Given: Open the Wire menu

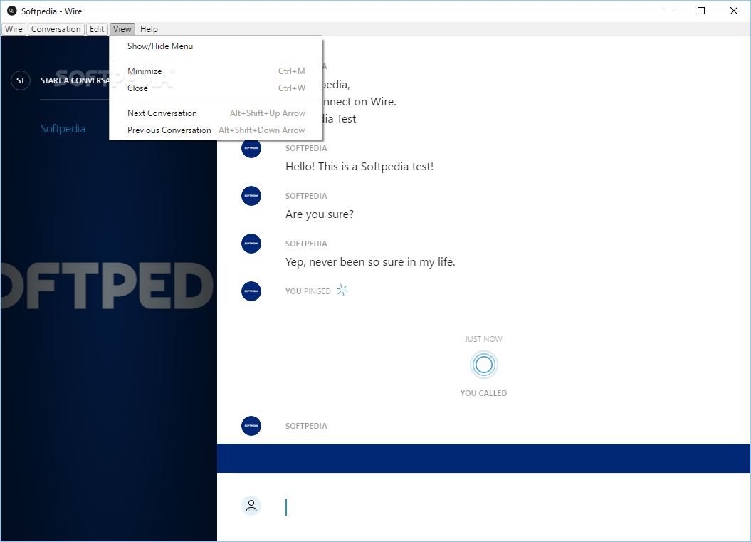Looking at the screenshot, I should [14, 29].
